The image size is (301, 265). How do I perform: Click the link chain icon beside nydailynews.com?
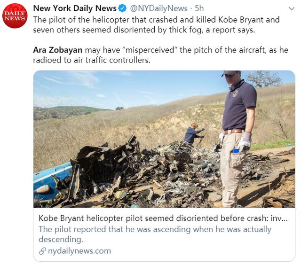click(42, 251)
